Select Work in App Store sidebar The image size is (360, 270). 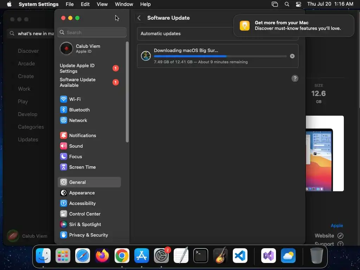pos(24,89)
